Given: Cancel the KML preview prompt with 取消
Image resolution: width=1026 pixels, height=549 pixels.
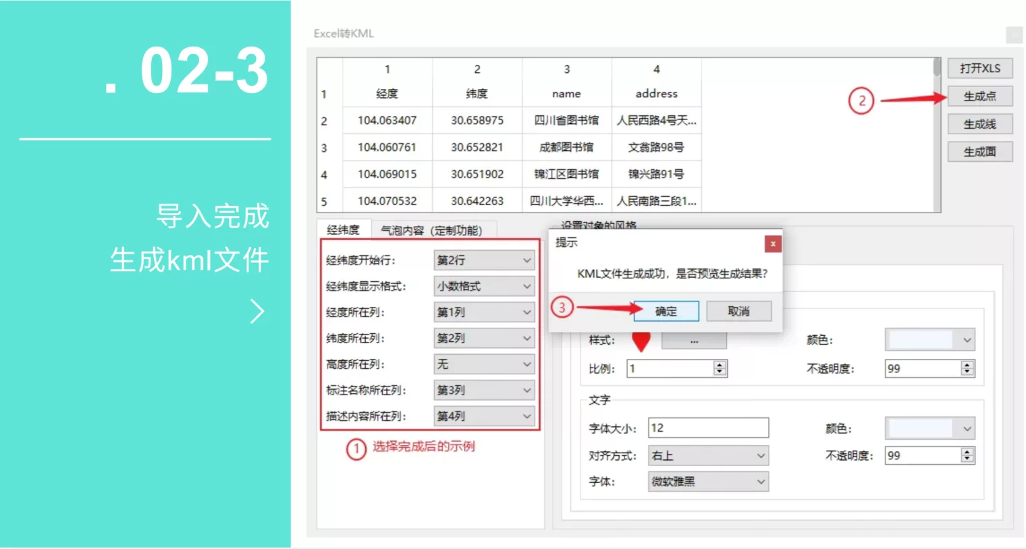Looking at the screenshot, I should (x=738, y=311).
